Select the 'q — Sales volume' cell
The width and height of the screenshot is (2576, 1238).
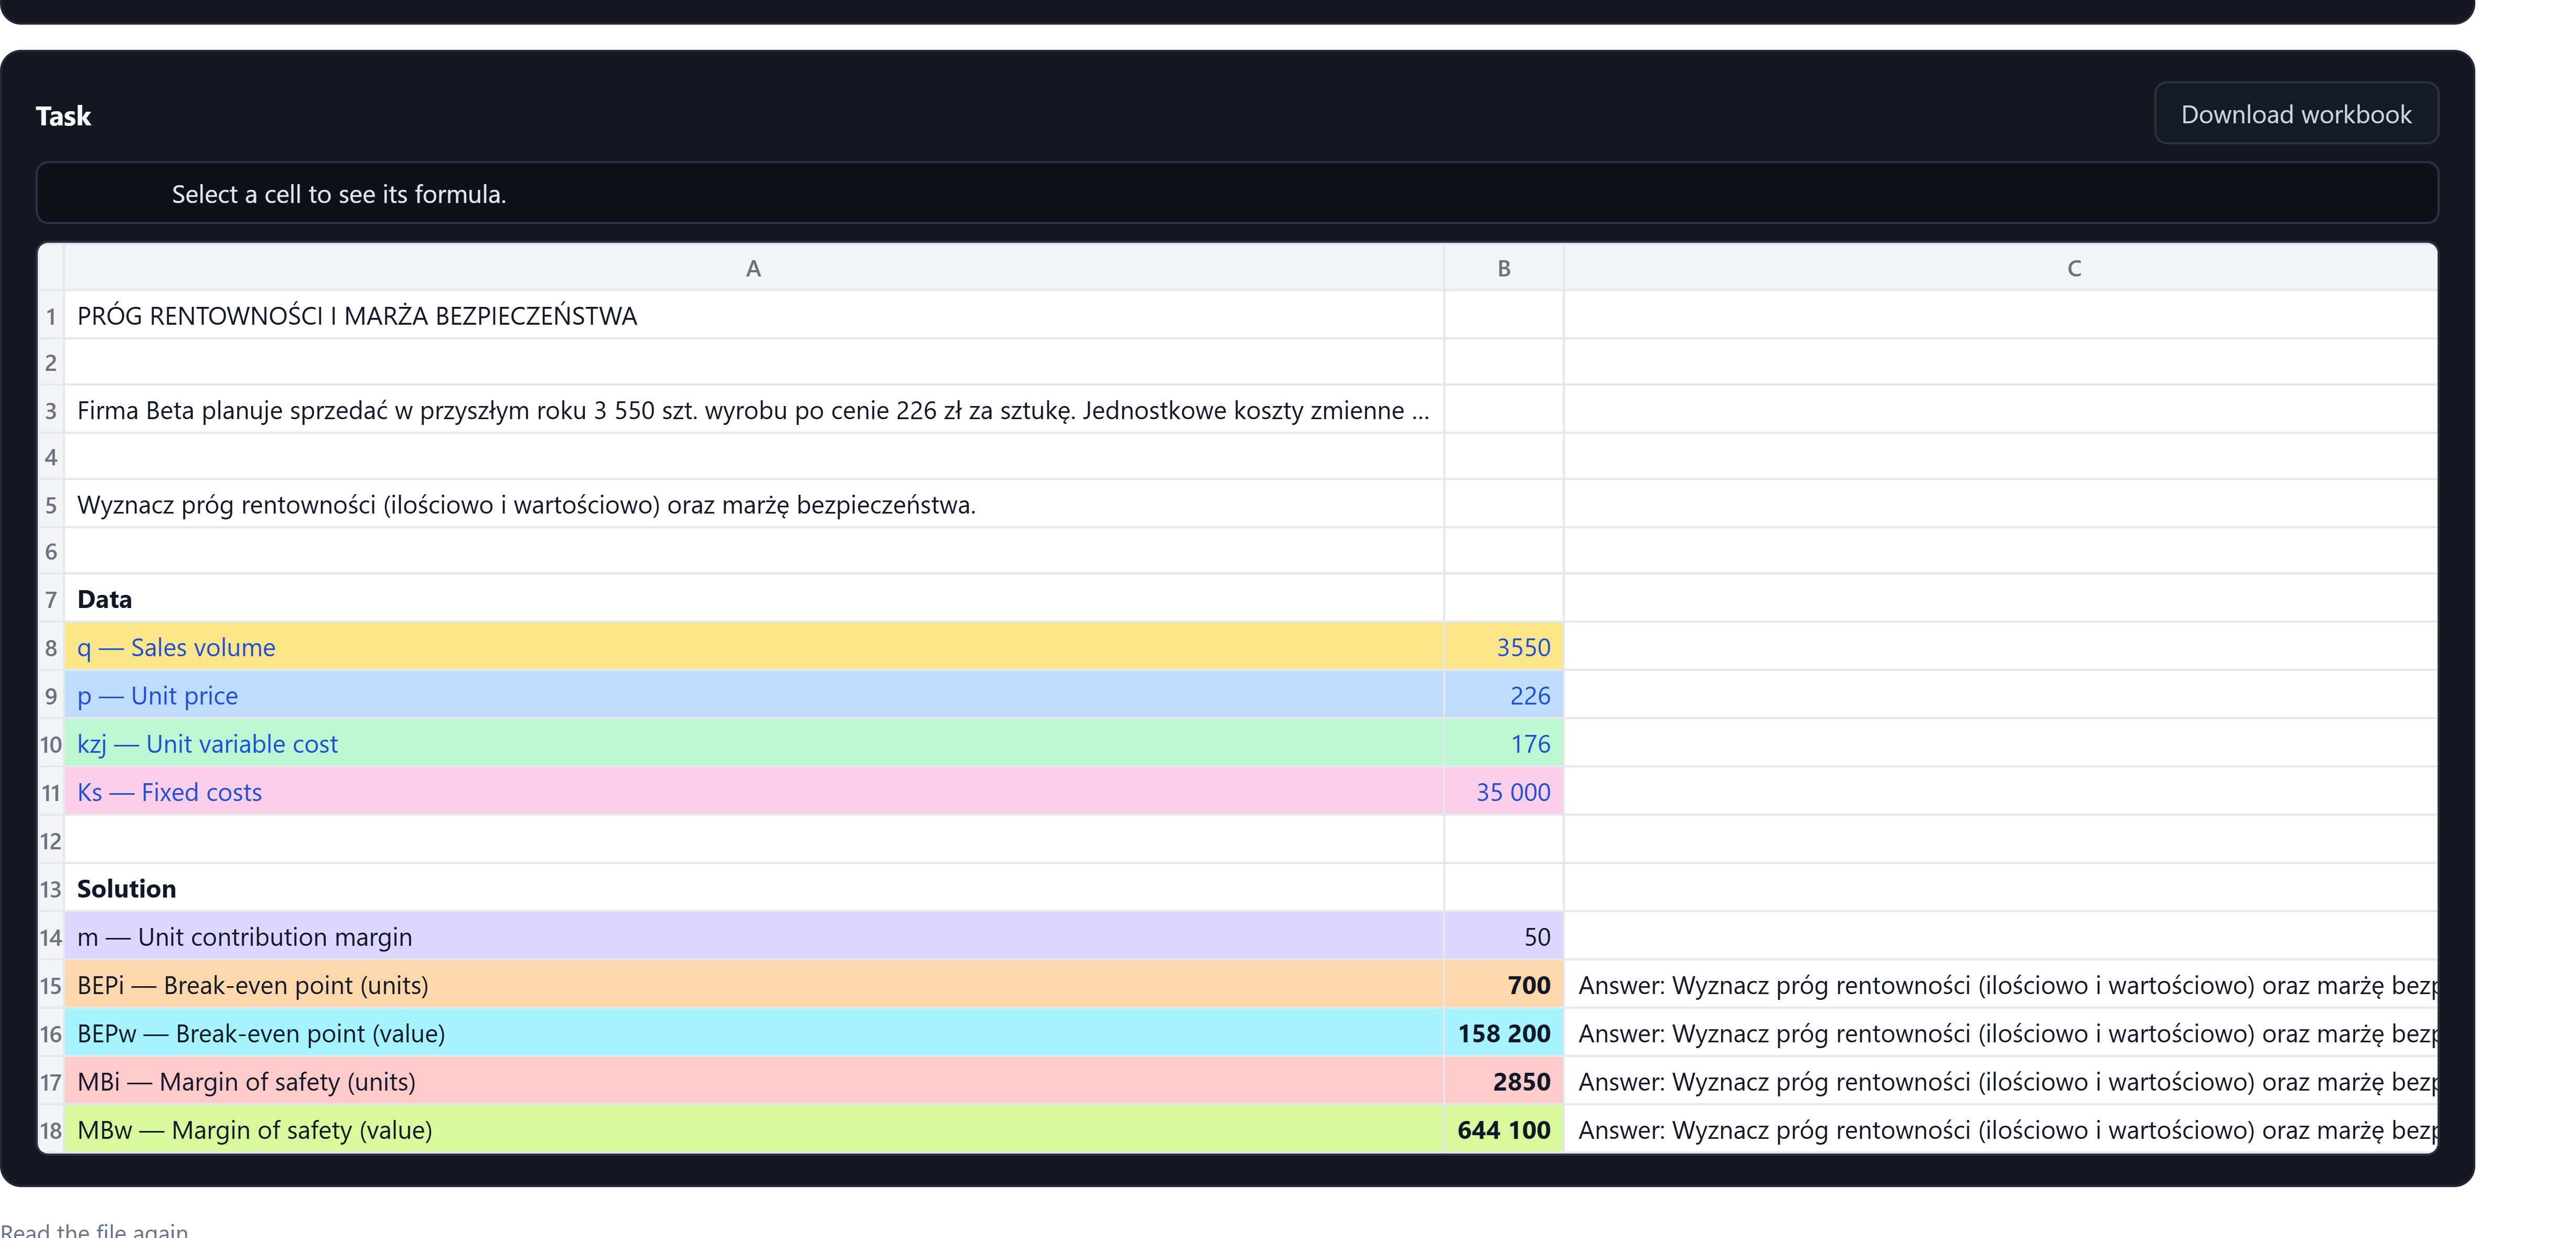754,647
